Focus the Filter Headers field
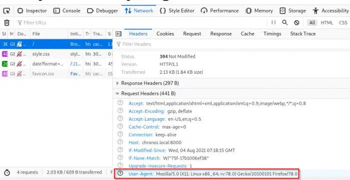This screenshot has width=350, height=180. point(232,44)
